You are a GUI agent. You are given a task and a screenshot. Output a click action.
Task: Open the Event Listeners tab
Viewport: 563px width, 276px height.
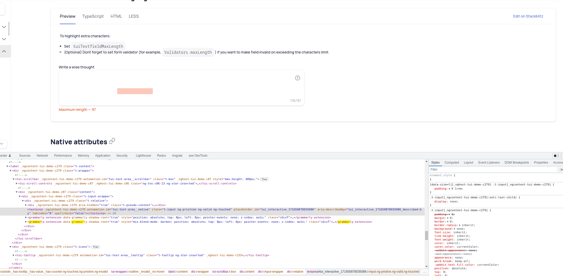(489, 163)
